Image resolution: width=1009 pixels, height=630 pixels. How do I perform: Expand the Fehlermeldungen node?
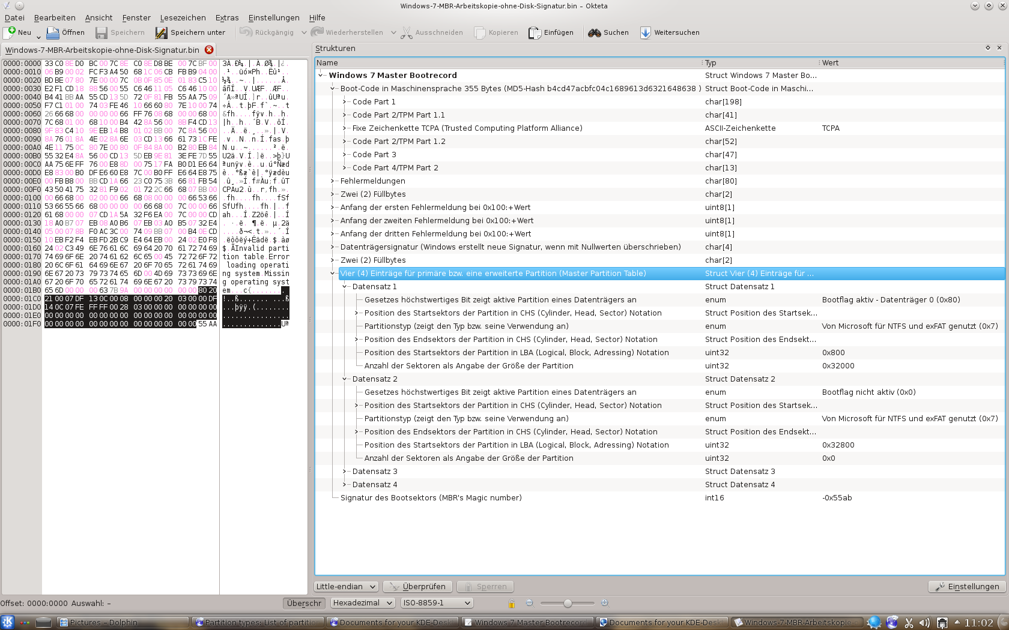coord(332,181)
